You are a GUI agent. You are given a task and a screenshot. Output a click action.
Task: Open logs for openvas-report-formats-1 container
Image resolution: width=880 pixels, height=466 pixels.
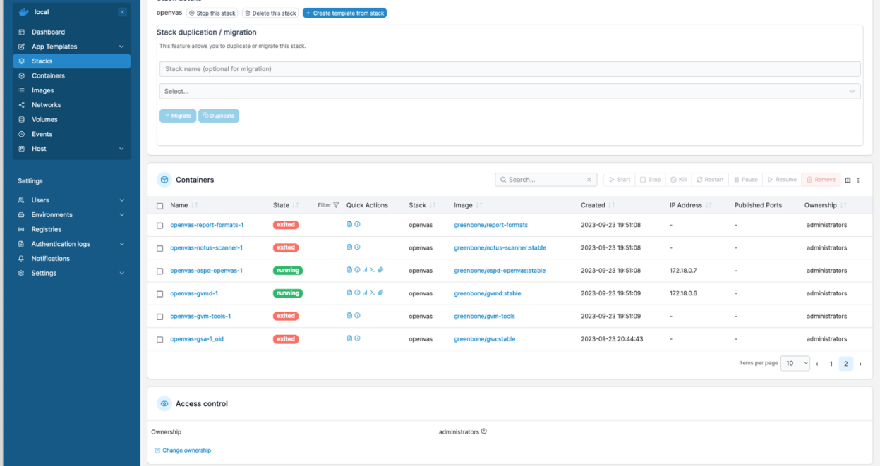point(349,225)
